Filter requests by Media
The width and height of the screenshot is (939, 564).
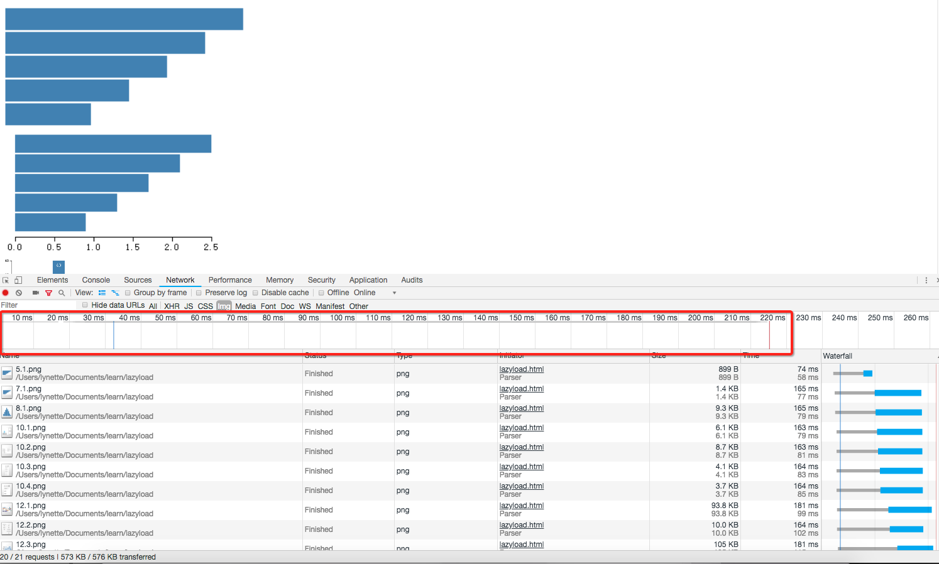point(246,306)
